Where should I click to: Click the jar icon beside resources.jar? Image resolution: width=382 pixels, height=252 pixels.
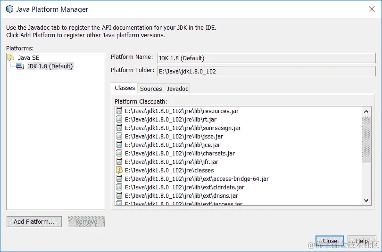click(x=119, y=111)
